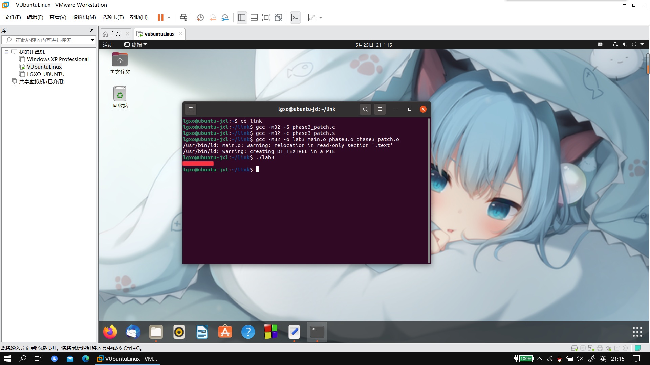
Task: Open the terminal hamburger menu
Action: (380, 109)
